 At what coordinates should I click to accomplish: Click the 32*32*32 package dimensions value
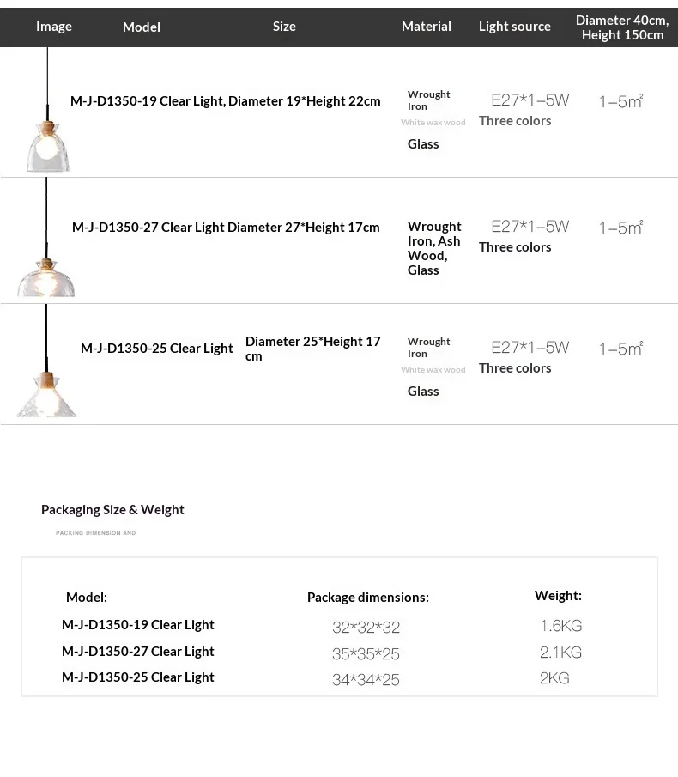tap(366, 628)
